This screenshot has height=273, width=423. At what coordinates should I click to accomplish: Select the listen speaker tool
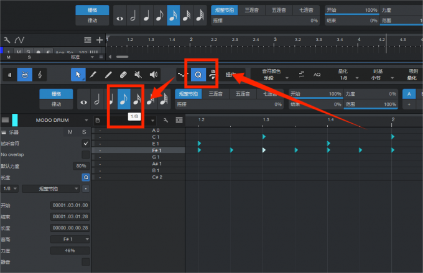click(x=153, y=75)
